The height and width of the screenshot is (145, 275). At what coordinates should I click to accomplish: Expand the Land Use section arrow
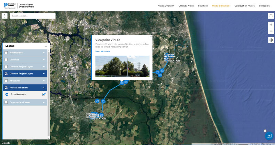[x=44, y=59]
